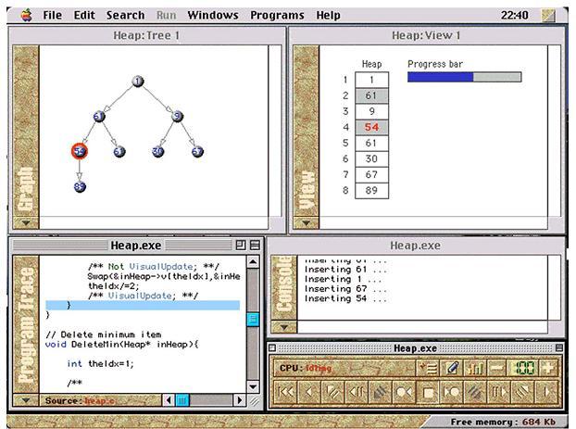Click the add-list icon beside the CPU status
The width and height of the screenshot is (576, 429).
point(429,368)
